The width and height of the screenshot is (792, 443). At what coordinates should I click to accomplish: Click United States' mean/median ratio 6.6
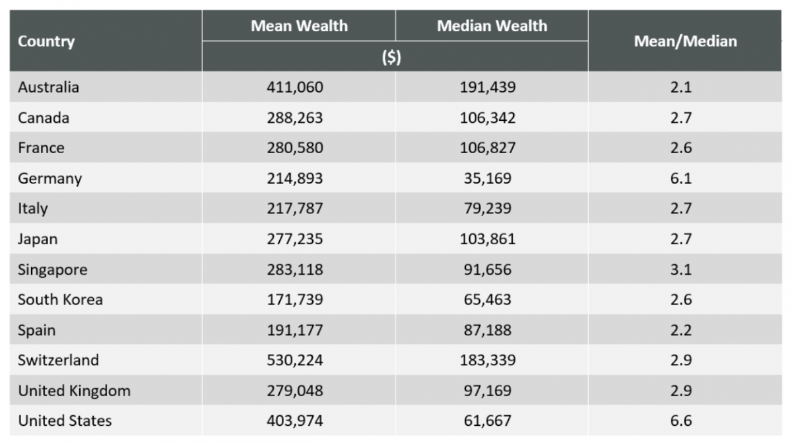click(680, 421)
